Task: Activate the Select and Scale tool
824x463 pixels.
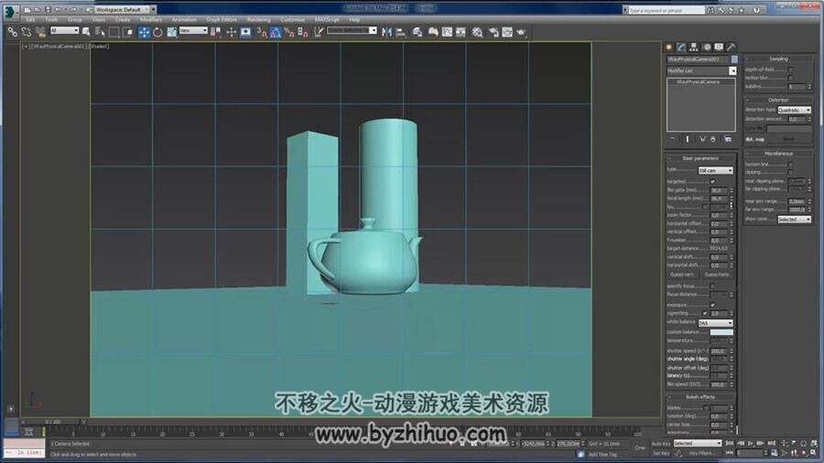Action: point(172,32)
